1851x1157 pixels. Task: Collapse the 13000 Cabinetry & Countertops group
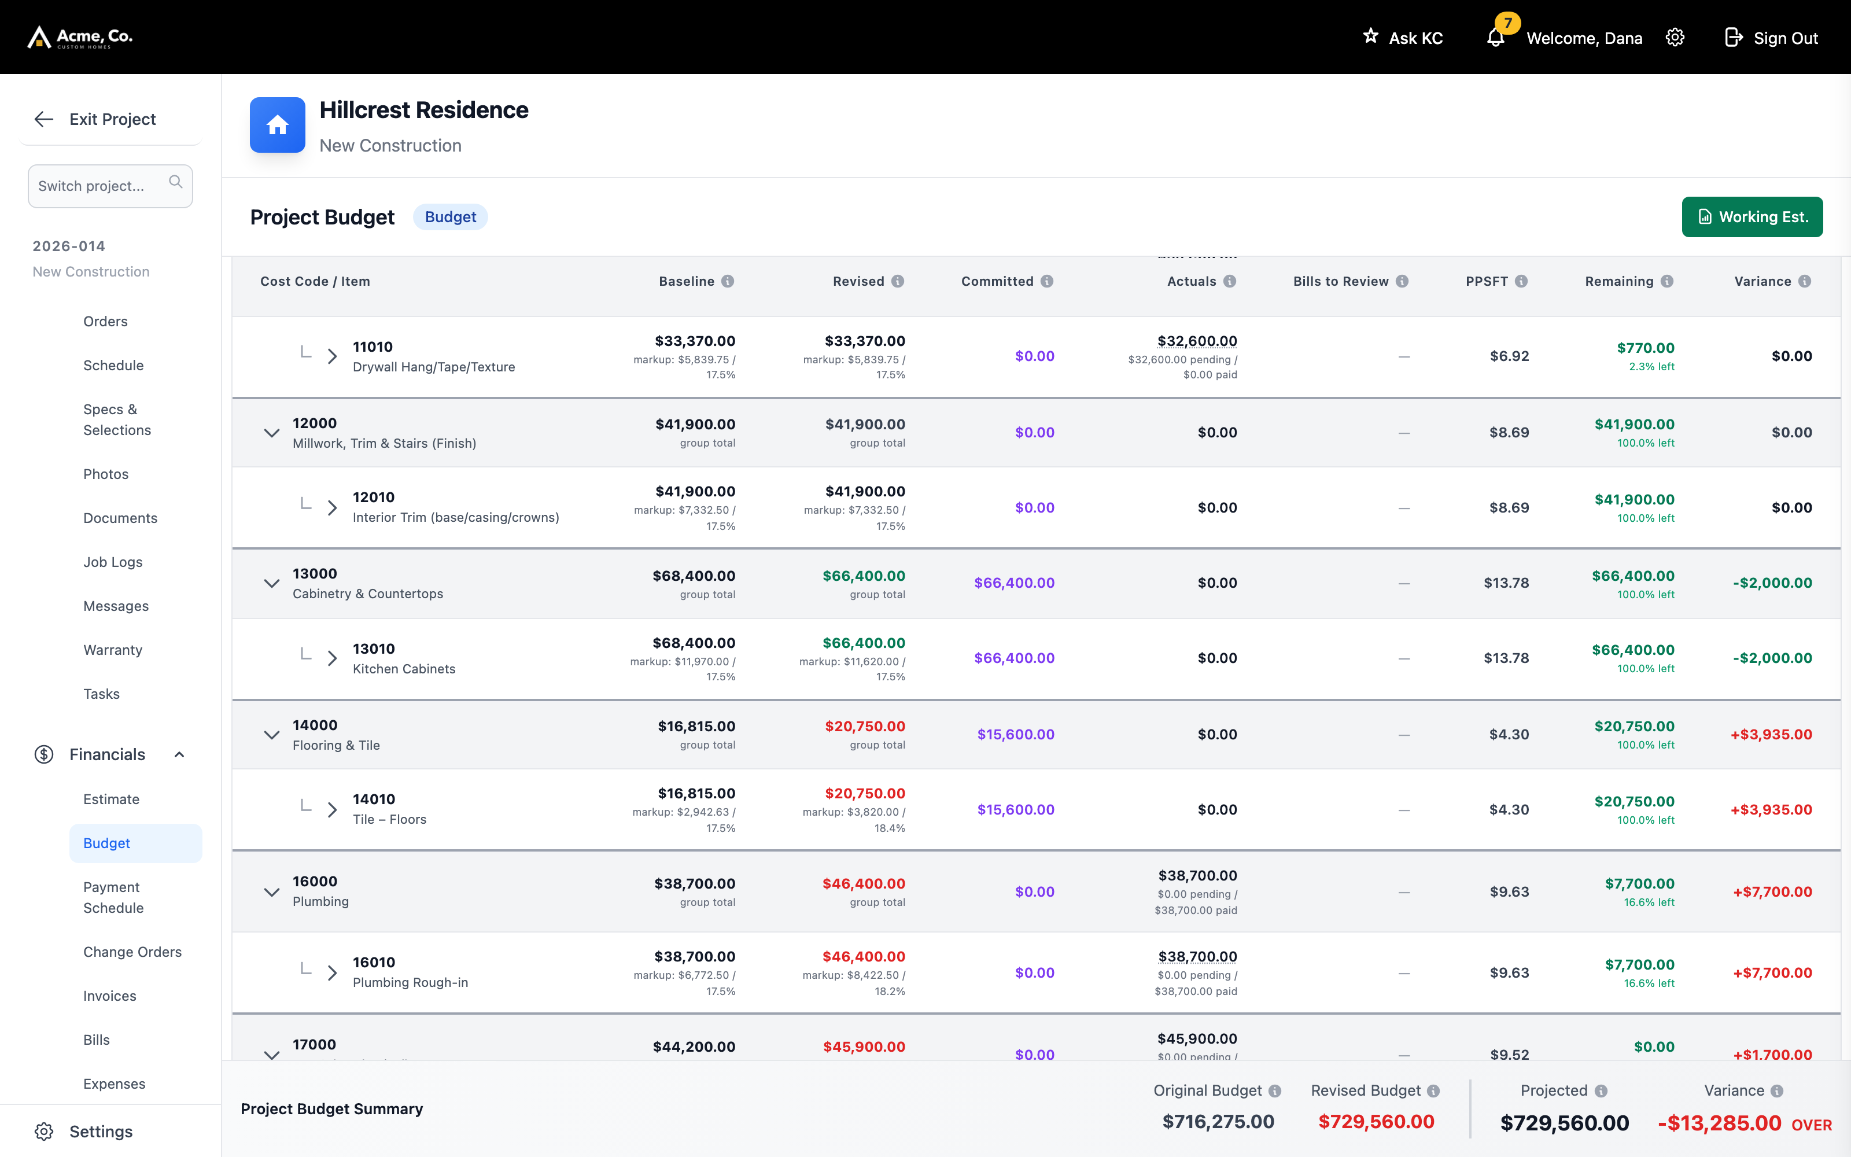coord(271,584)
